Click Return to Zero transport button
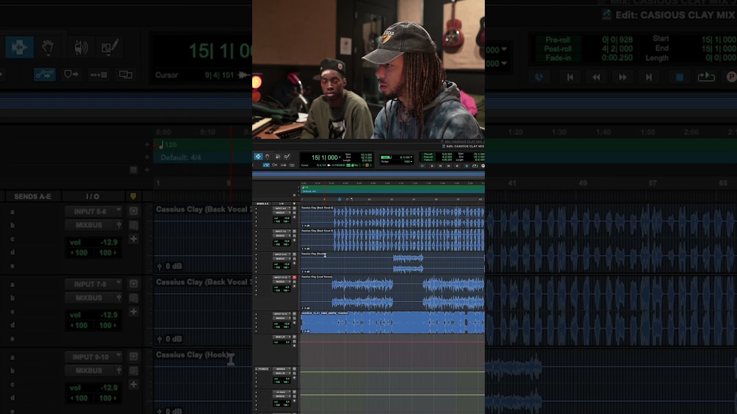The image size is (737, 414). click(432, 166)
